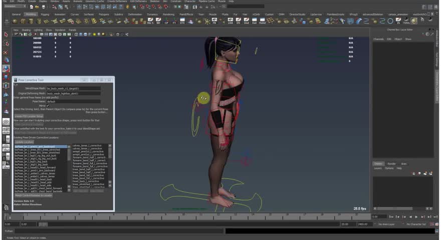This screenshot has width=441, height=240.
Task: Click the Python command line input
Action: [x=120, y=231]
